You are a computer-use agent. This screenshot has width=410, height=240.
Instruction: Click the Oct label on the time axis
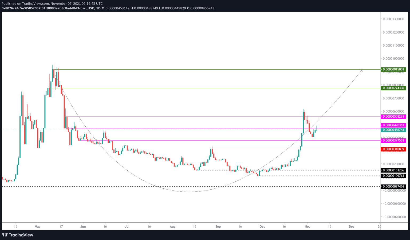tap(262, 227)
